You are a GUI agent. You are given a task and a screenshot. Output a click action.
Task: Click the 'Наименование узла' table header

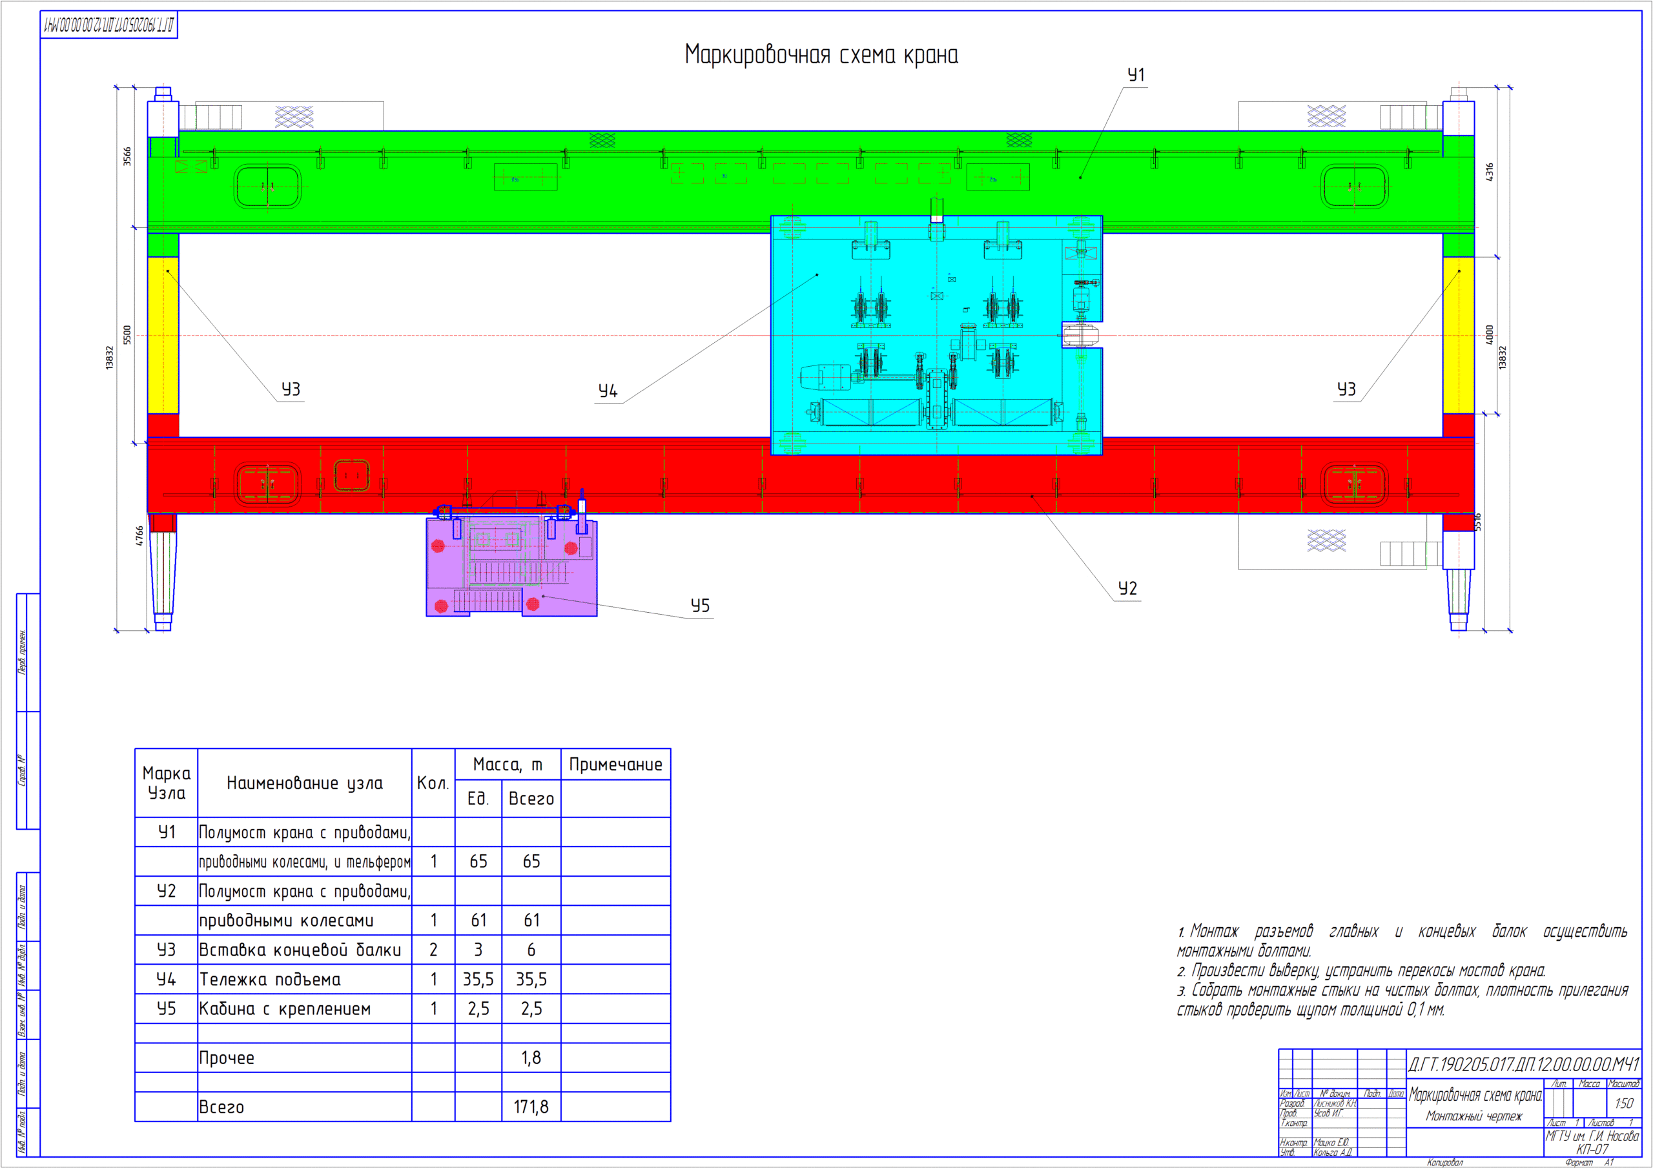(305, 783)
